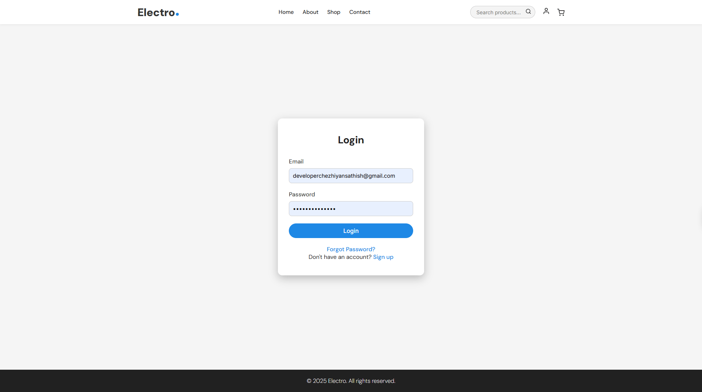702x392 pixels.
Task: Click into the Email input field
Action: 351,176
